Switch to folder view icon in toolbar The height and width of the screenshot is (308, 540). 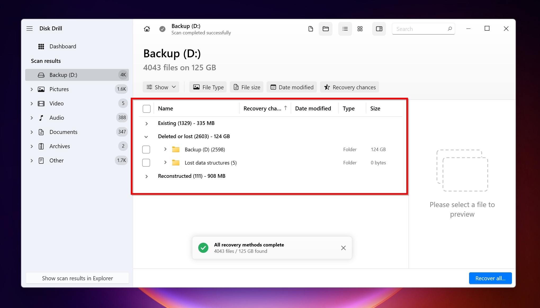pos(326,29)
